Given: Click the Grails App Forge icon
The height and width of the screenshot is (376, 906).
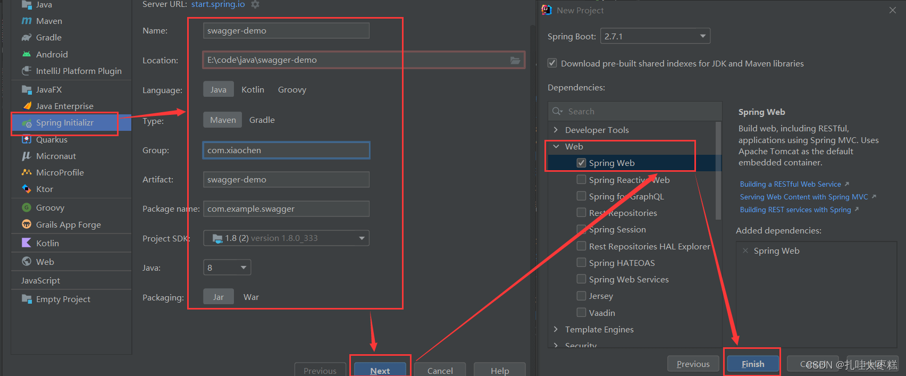Looking at the screenshot, I should click(x=27, y=224).
